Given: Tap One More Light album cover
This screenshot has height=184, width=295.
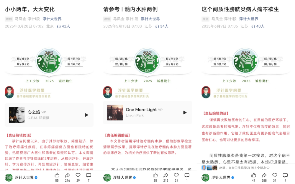Looking at the screenshot, I should click(115, 112).
